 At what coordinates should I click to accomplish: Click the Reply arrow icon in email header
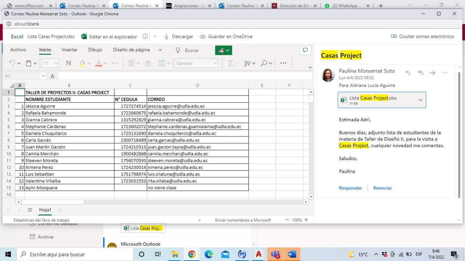point(408,73)
